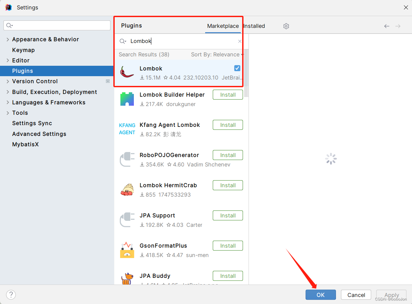This screenshot has height=304, width=412.
Task: Install JPA Support plugin
Action: click(x=228, y=215)
